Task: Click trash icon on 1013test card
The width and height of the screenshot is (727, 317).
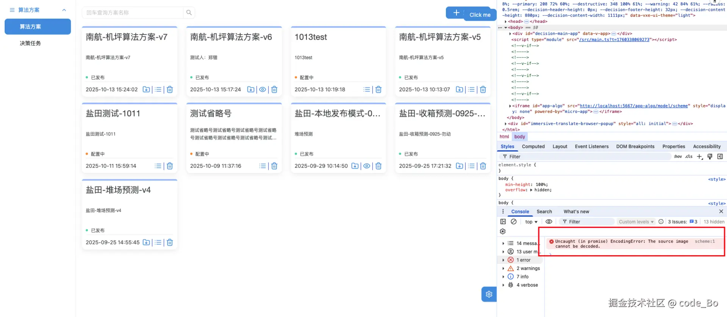Action: 378,89
